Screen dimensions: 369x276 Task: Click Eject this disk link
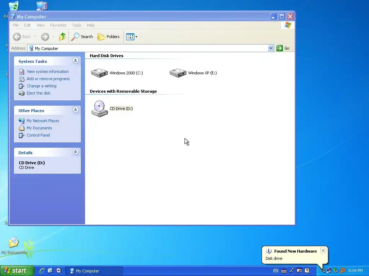pos(38,93)
